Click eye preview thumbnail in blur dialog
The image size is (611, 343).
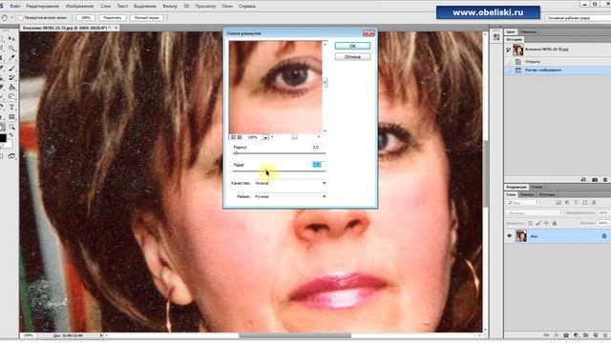coord(276,88)
